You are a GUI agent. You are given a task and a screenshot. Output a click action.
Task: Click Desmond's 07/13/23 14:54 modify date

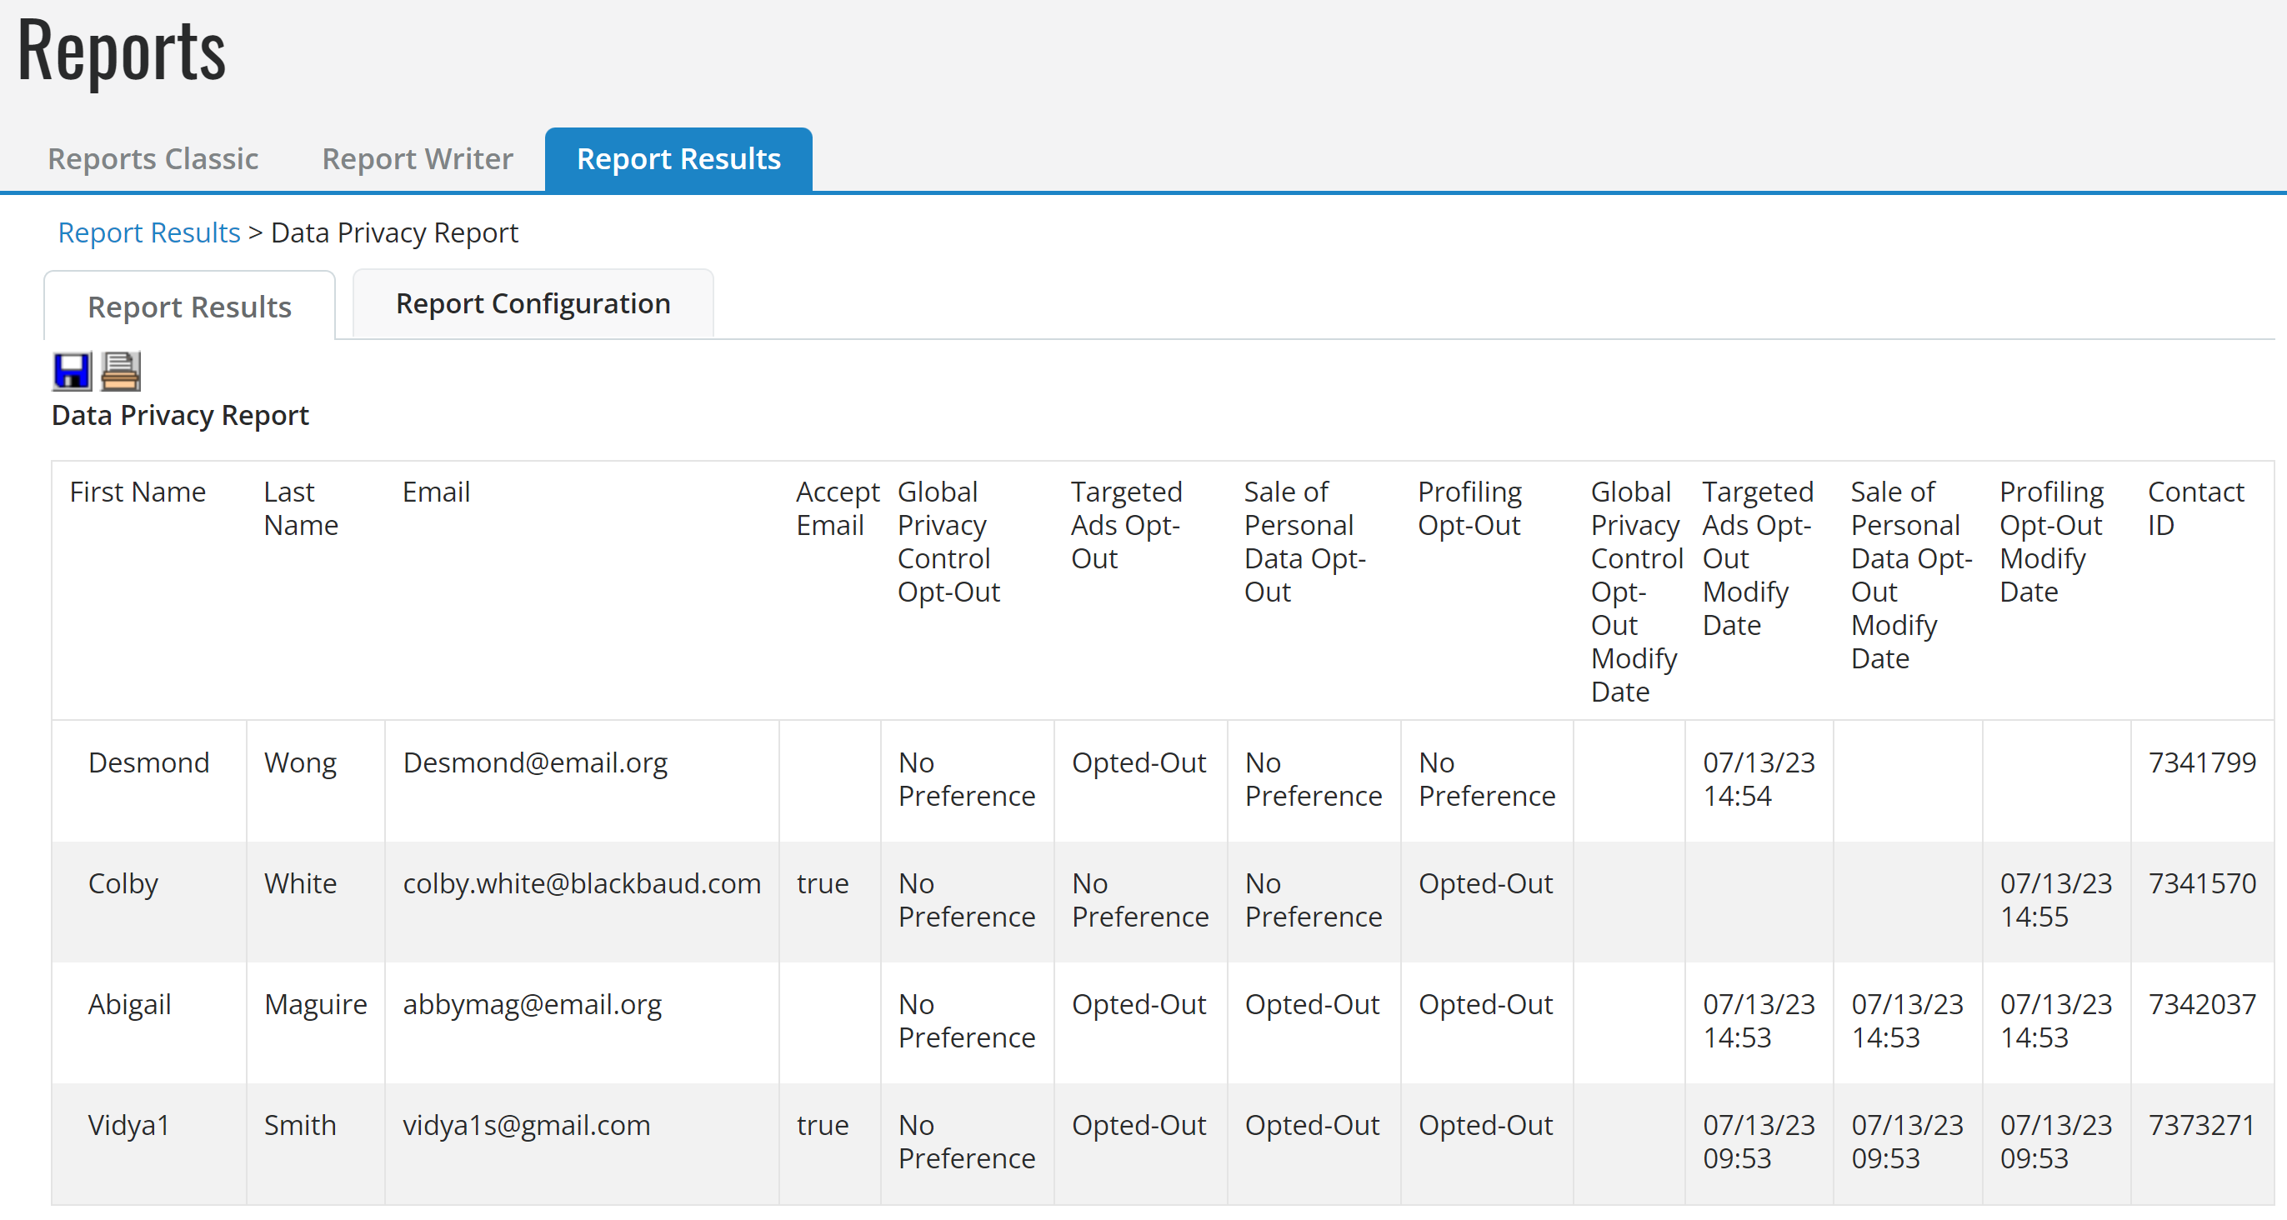[1758, 780]
